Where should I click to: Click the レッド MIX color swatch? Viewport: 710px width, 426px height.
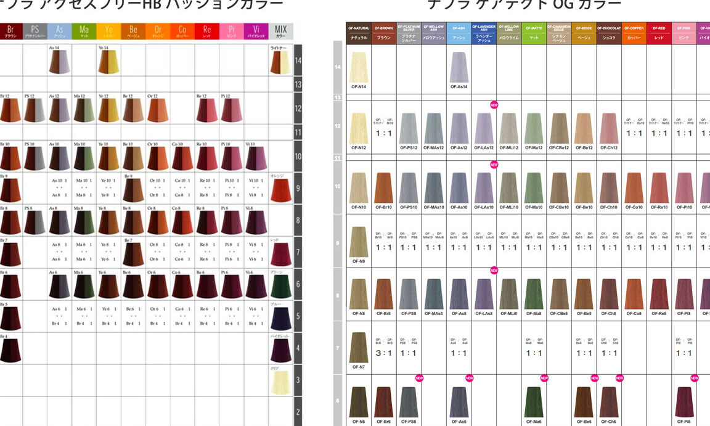(x=281, y=255)
